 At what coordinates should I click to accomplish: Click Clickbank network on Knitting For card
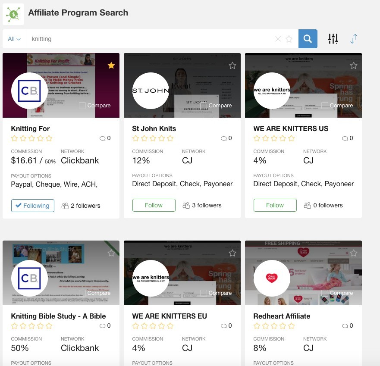click(80, 160)
